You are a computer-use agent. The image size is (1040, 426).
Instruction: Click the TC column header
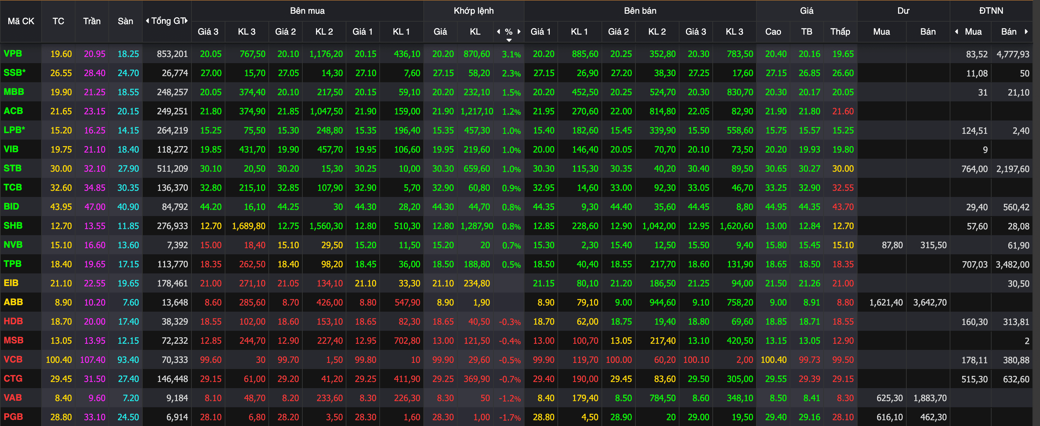click(x=58, y=21)
